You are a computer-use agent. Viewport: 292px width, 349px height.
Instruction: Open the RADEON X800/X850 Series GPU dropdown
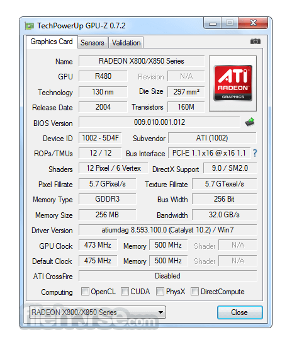pos(98,312)
